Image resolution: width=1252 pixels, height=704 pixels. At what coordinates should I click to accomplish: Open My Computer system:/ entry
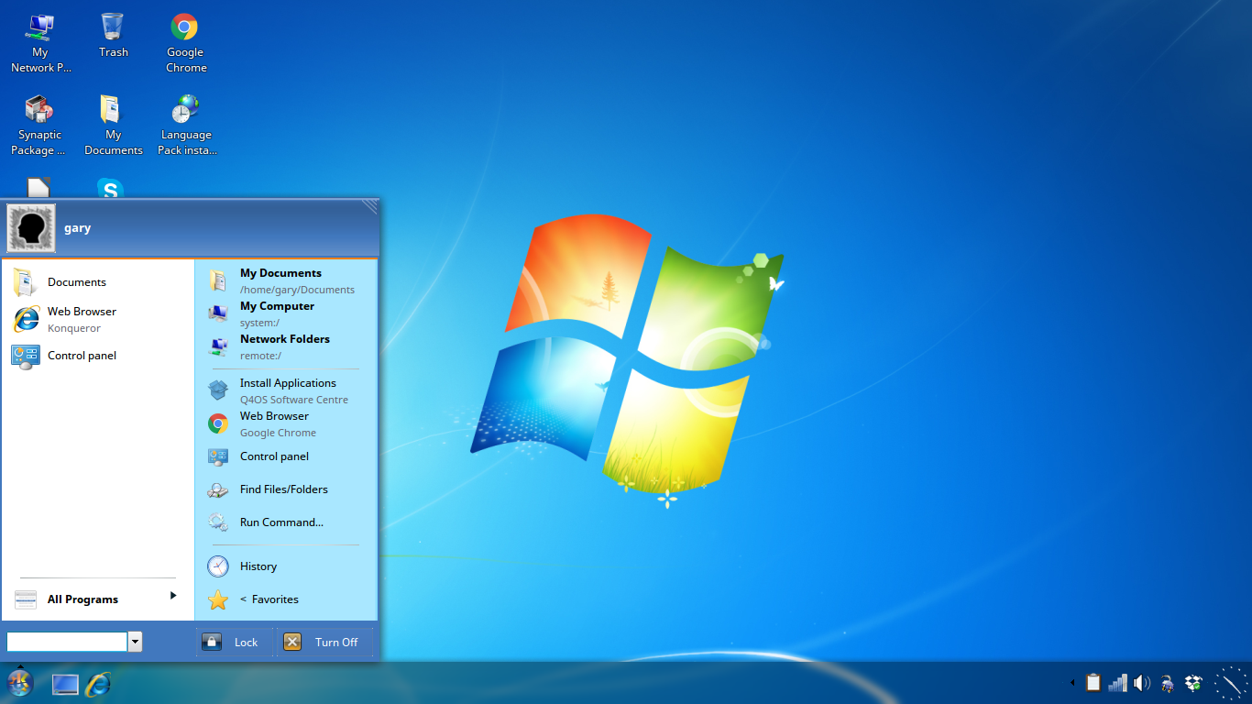tap(285, 313)
